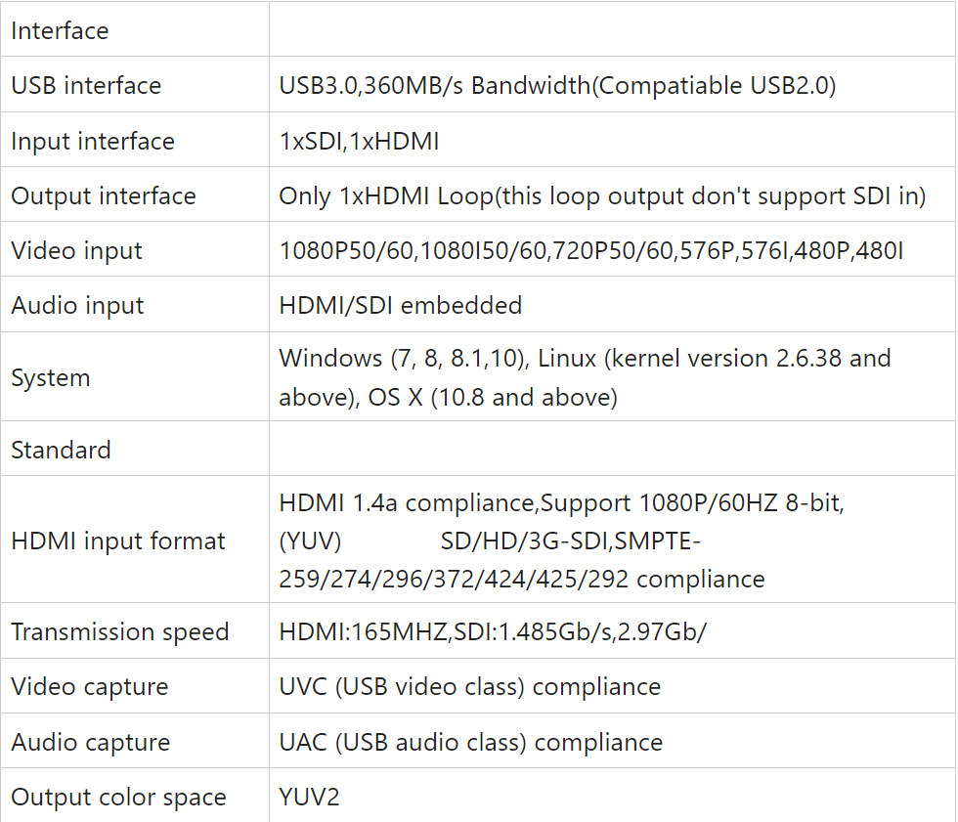Click the "Transmission speed" row label
This screenshot has width=958, height=822.
pyautogui.click(x=120, y=631)
